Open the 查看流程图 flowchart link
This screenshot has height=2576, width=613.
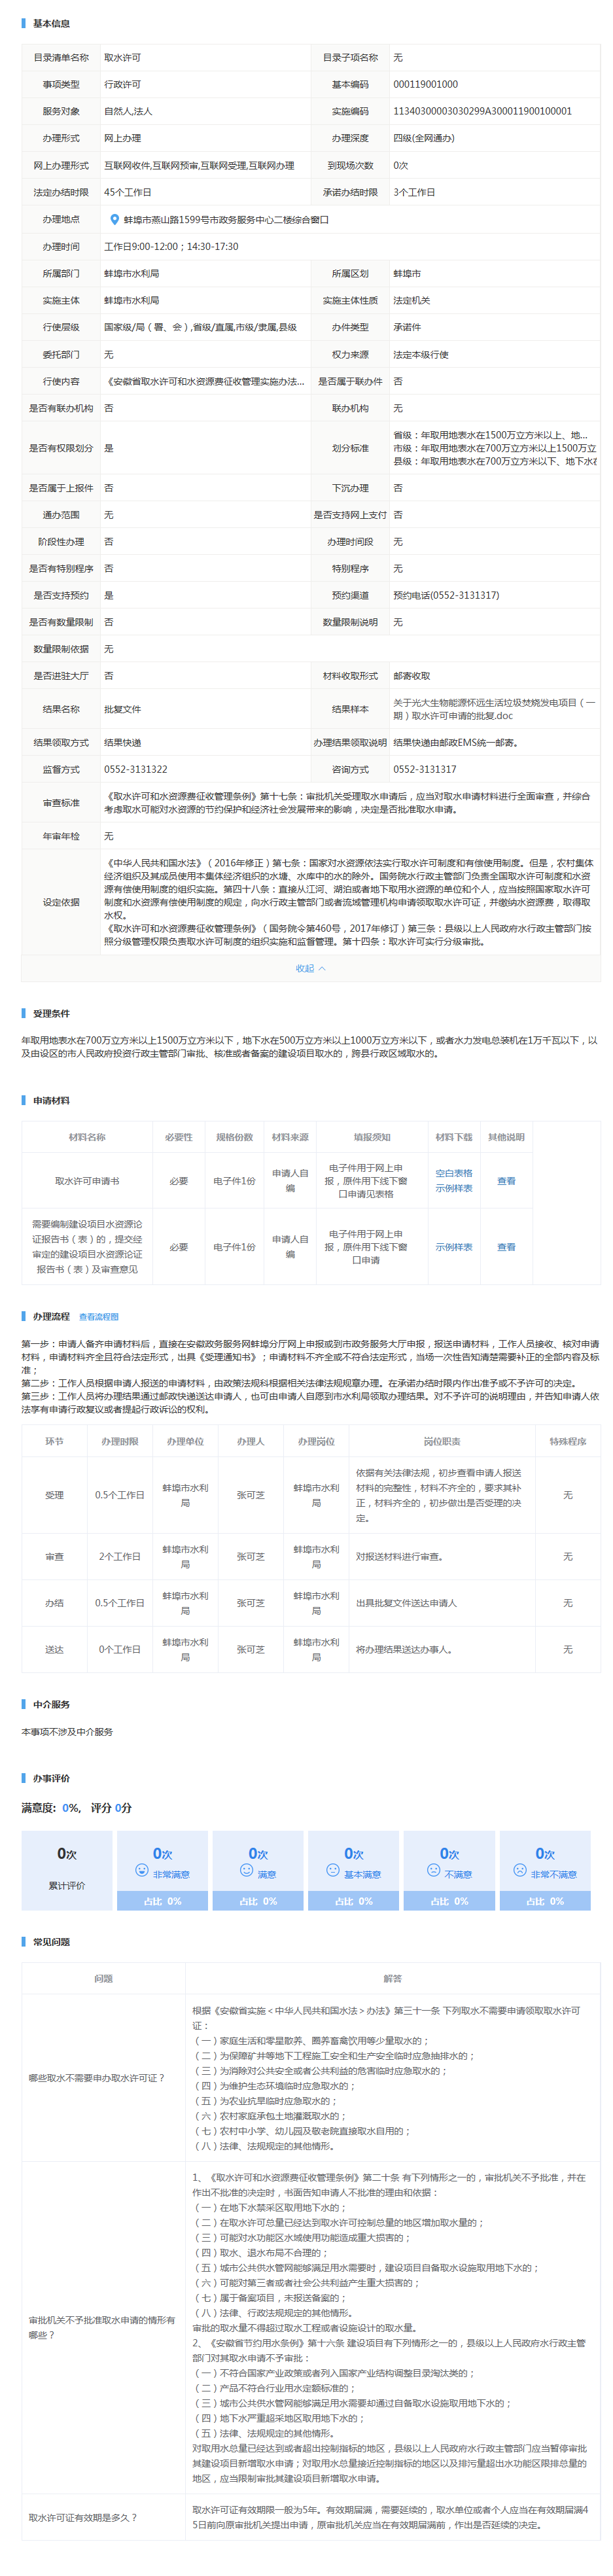point(98,1316)
